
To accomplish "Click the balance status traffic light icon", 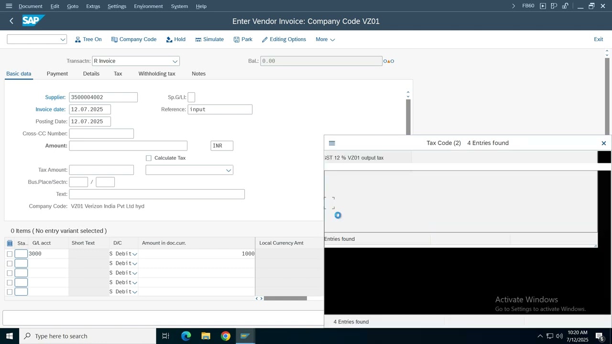I will pyautogui.click(x=389, y=61).
